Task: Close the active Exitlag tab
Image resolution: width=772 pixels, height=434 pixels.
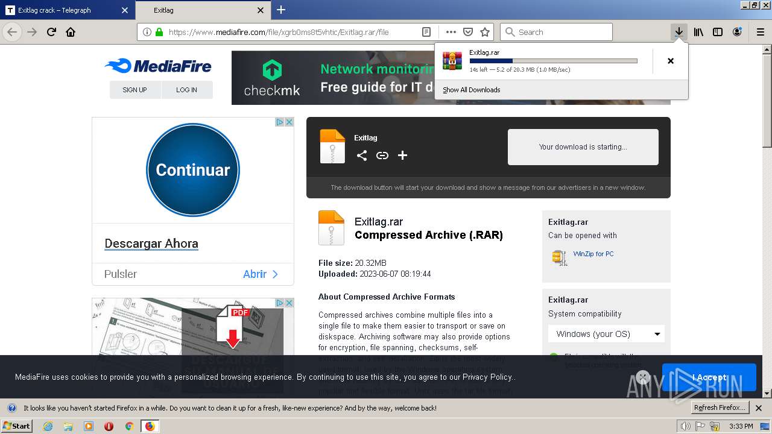Action: pos(261,10)
